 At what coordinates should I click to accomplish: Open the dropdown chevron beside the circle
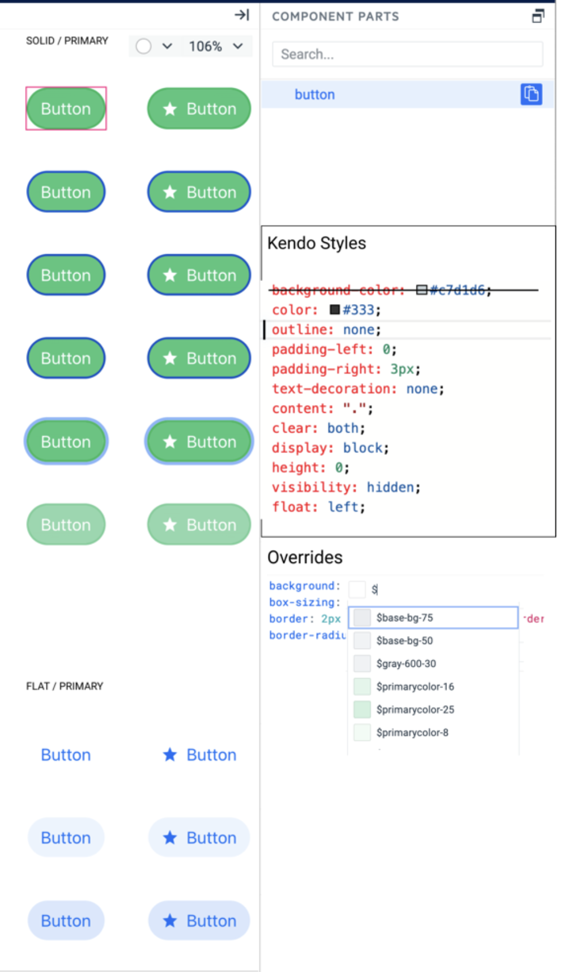pyautogui.click(x=167, y=46)
